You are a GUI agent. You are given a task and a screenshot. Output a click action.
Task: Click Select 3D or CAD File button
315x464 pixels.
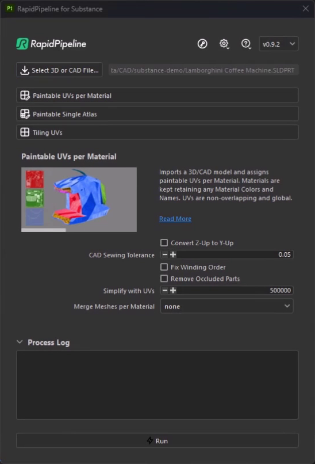point(59,70)
